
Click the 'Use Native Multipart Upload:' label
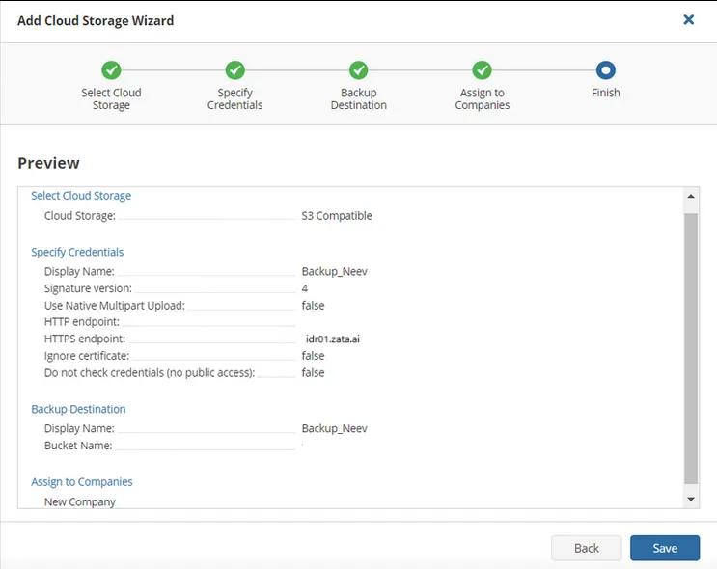tap(114, 306)
